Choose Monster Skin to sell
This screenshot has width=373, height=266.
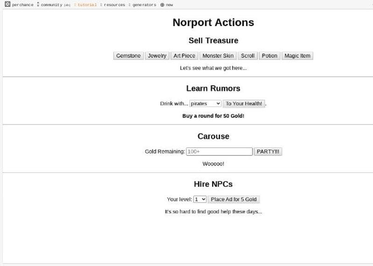pyautogui.click(x=218, y=56)
